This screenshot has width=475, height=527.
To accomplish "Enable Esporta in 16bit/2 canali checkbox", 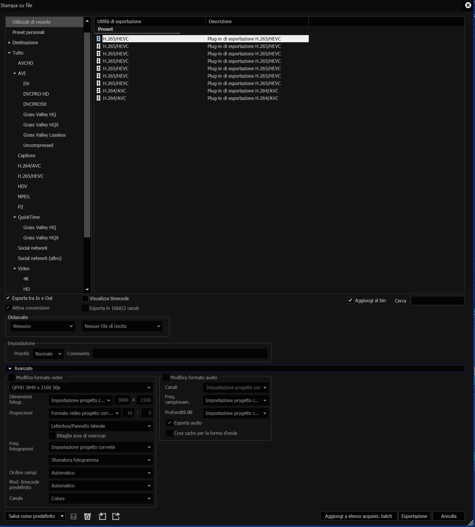I will tap(85, 308).
